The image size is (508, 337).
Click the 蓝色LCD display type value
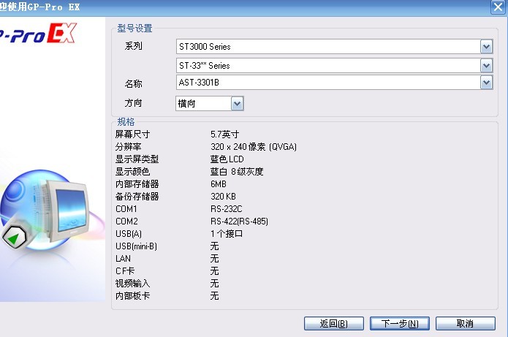click(x=227, y=159)
